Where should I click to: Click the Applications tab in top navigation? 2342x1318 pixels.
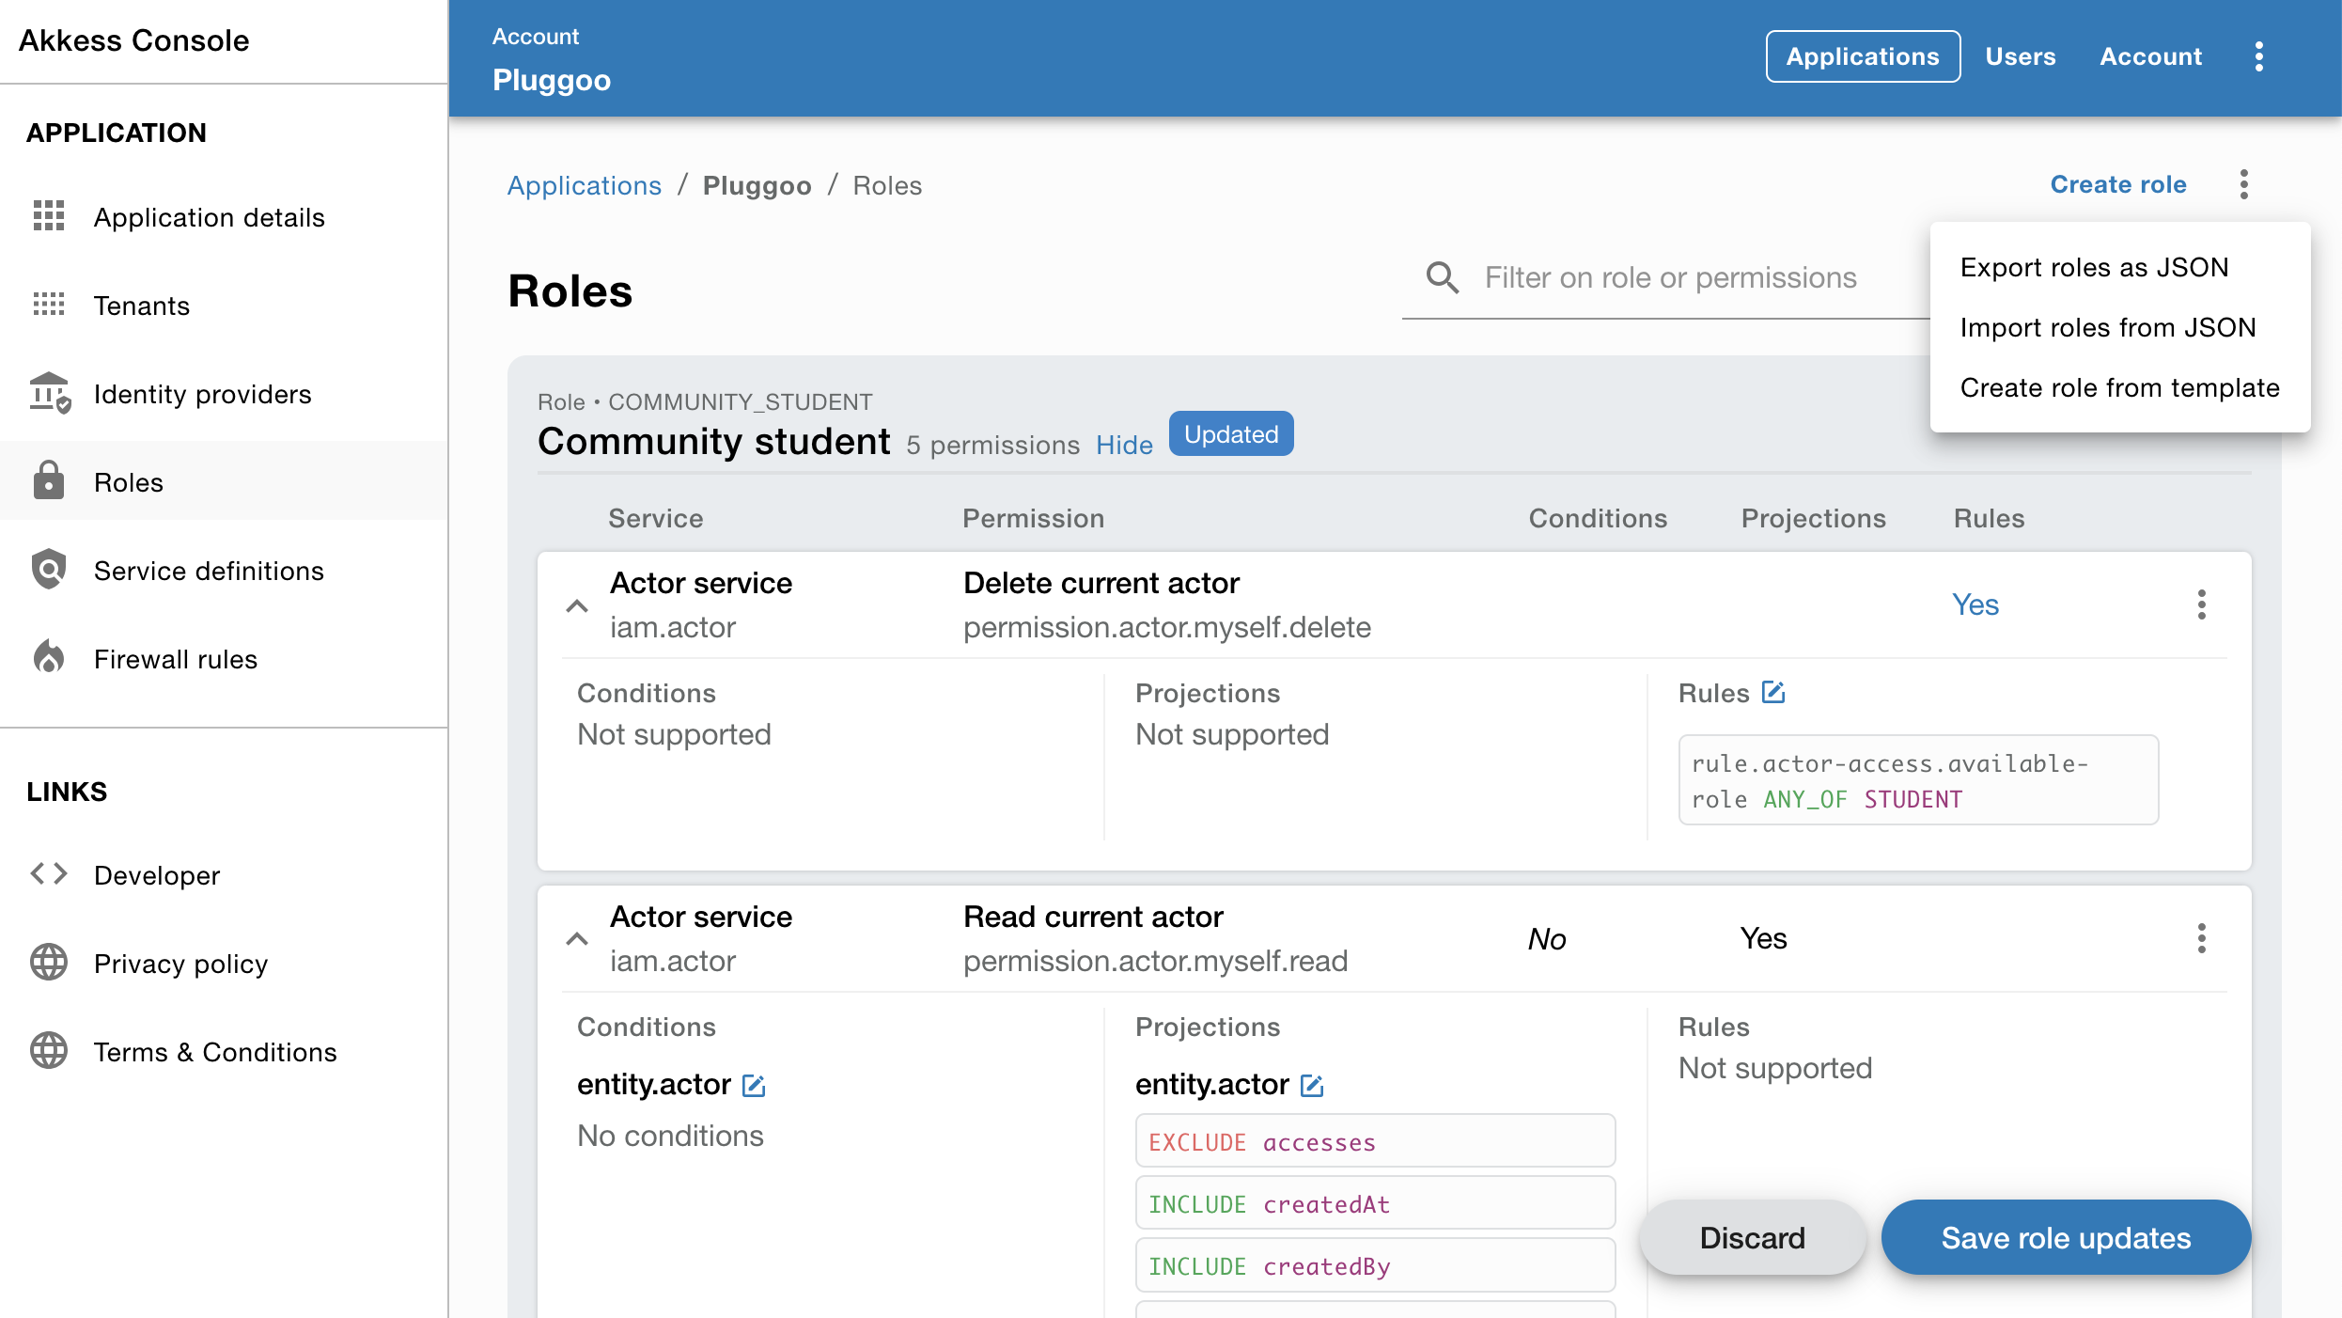(1863, 56)
